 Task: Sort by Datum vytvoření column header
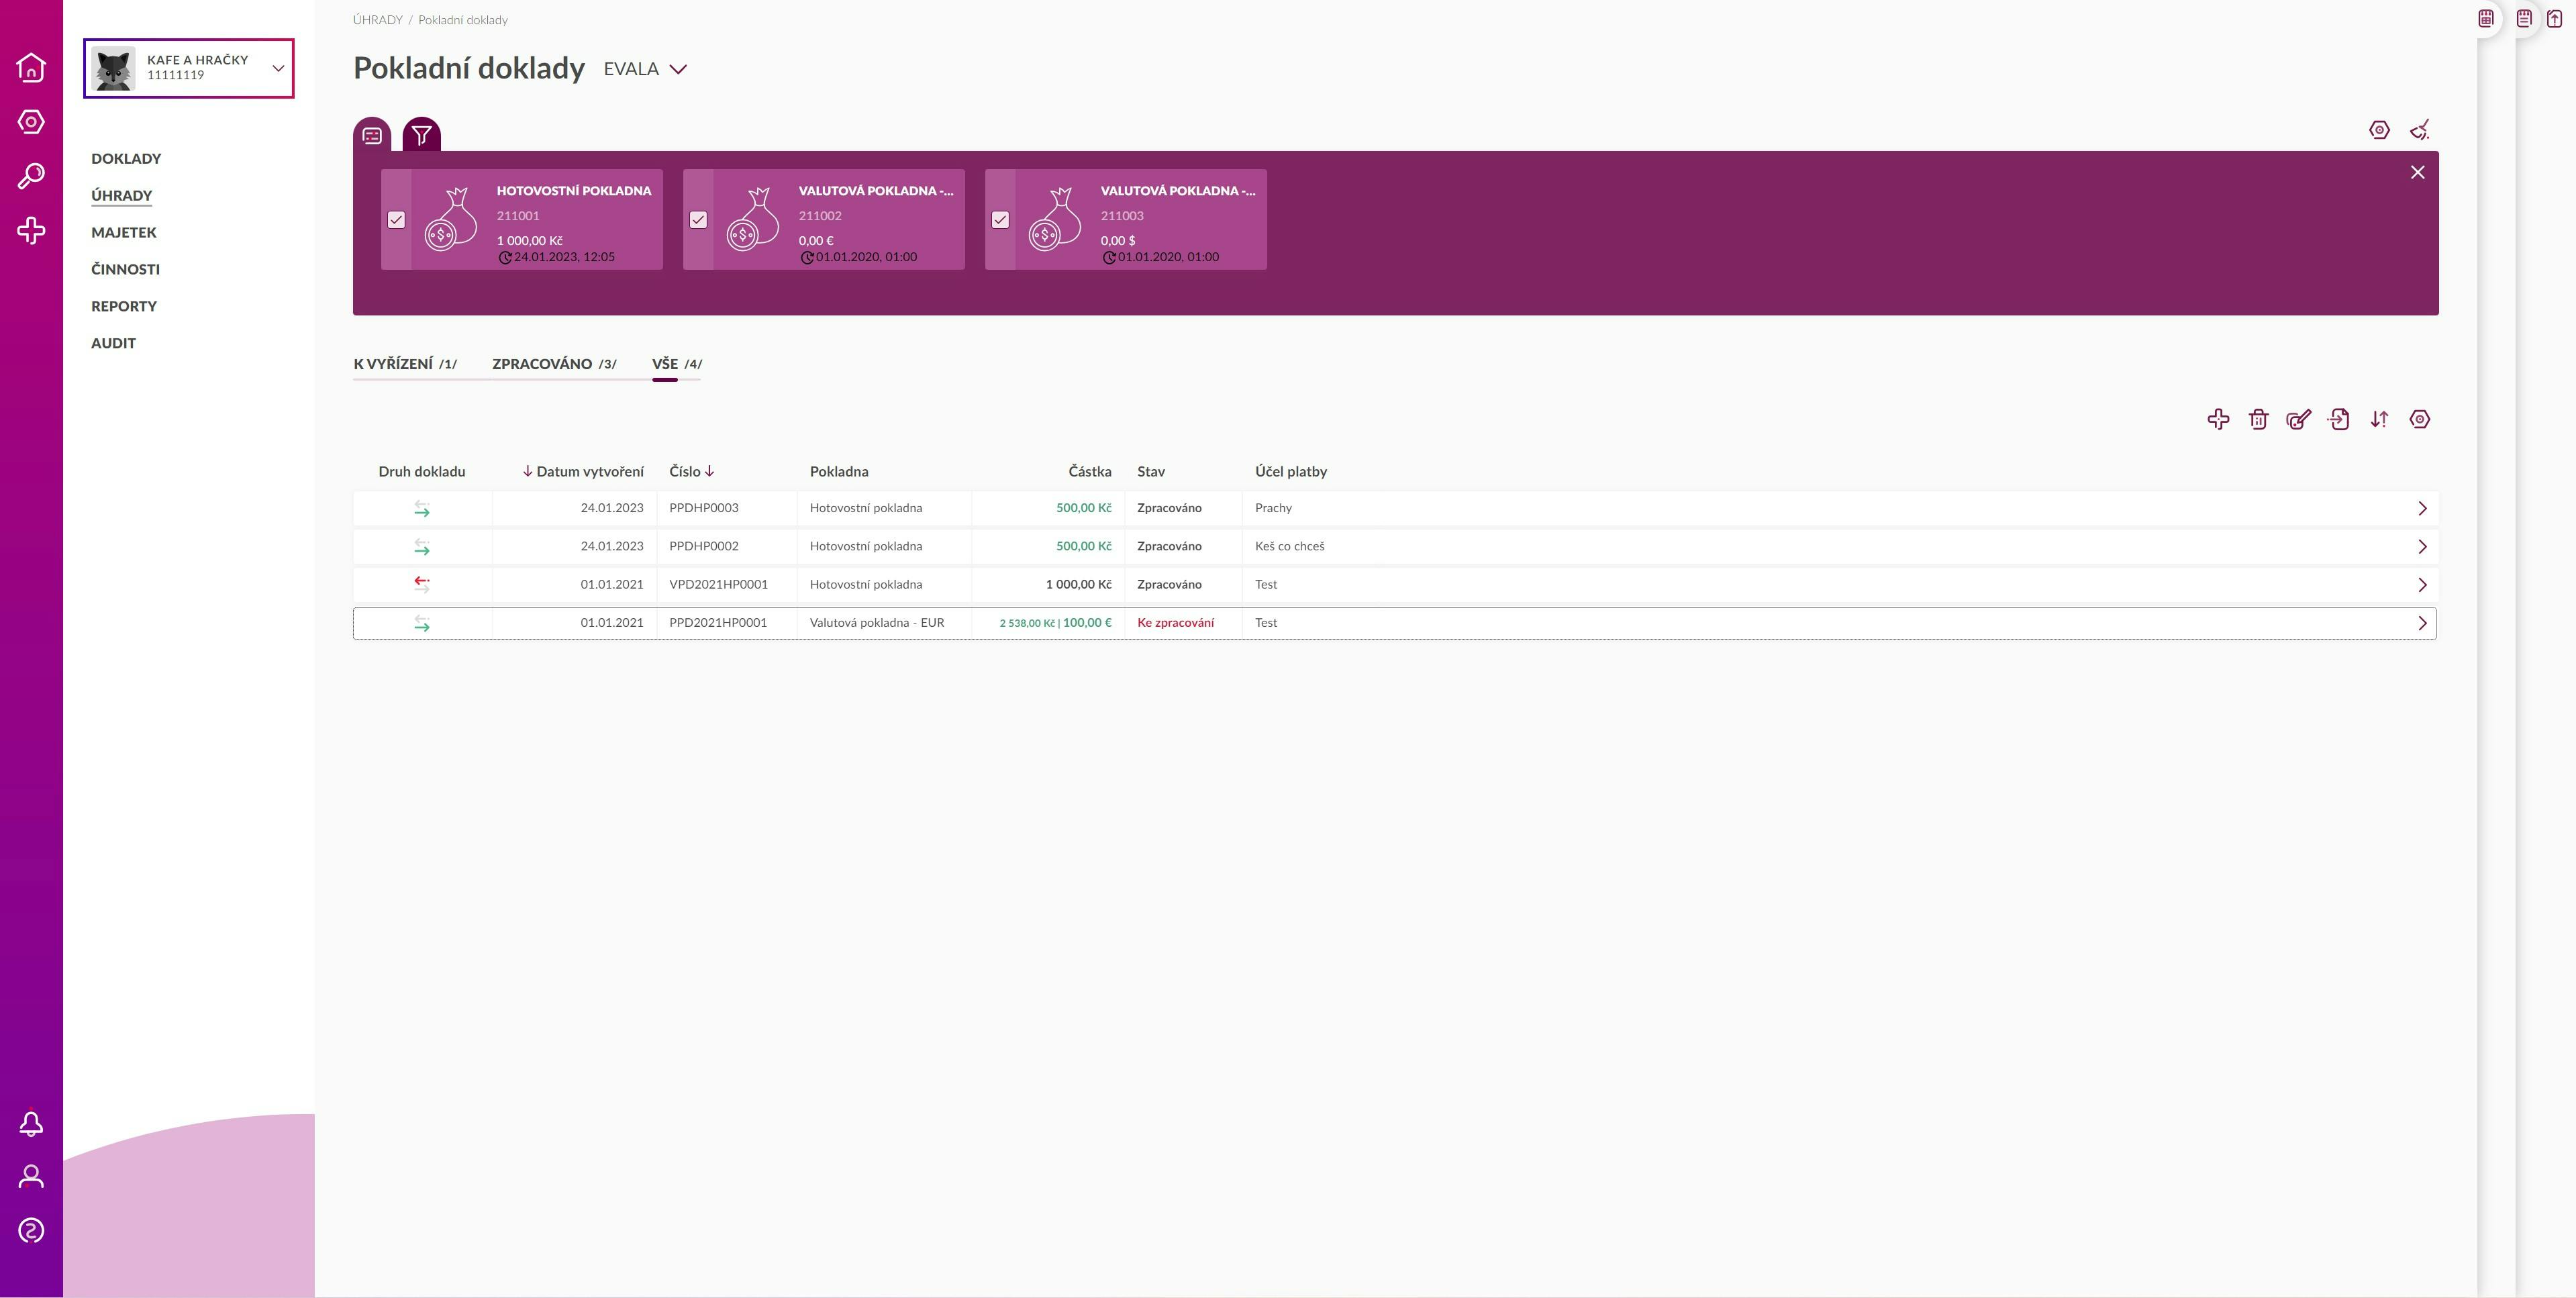coord(583,471)
